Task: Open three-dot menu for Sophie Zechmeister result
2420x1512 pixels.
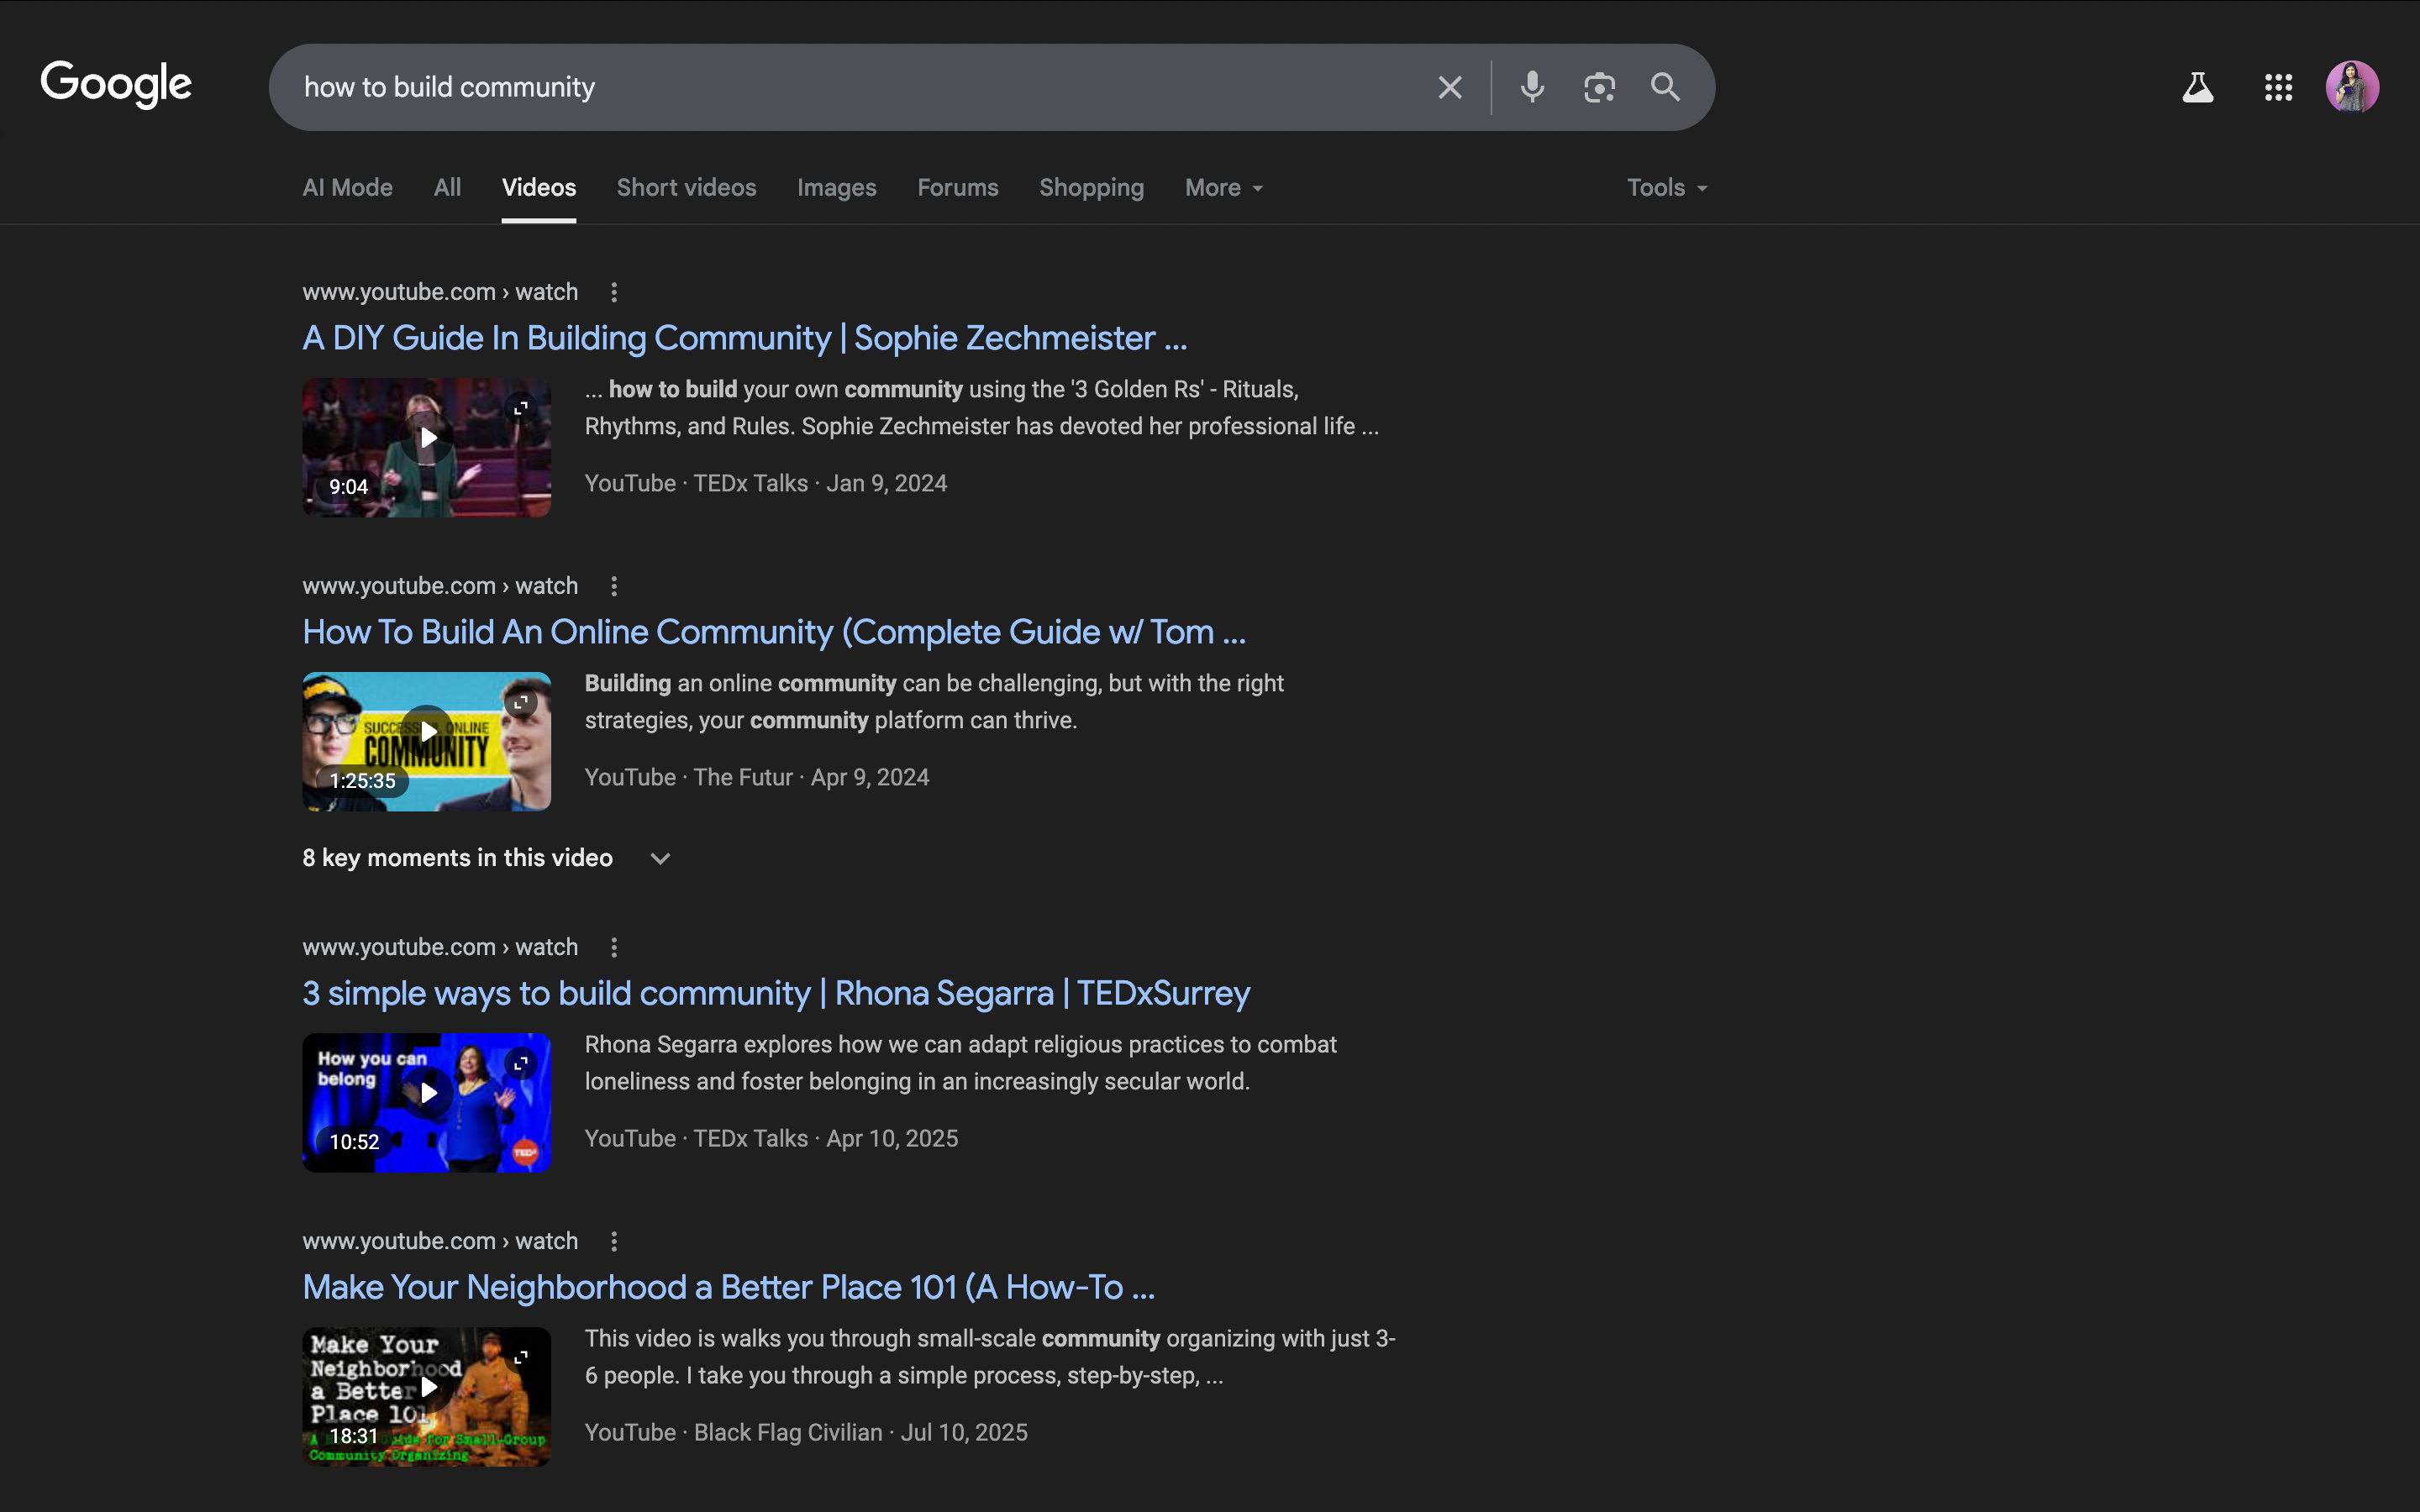Action: [614, 292]
